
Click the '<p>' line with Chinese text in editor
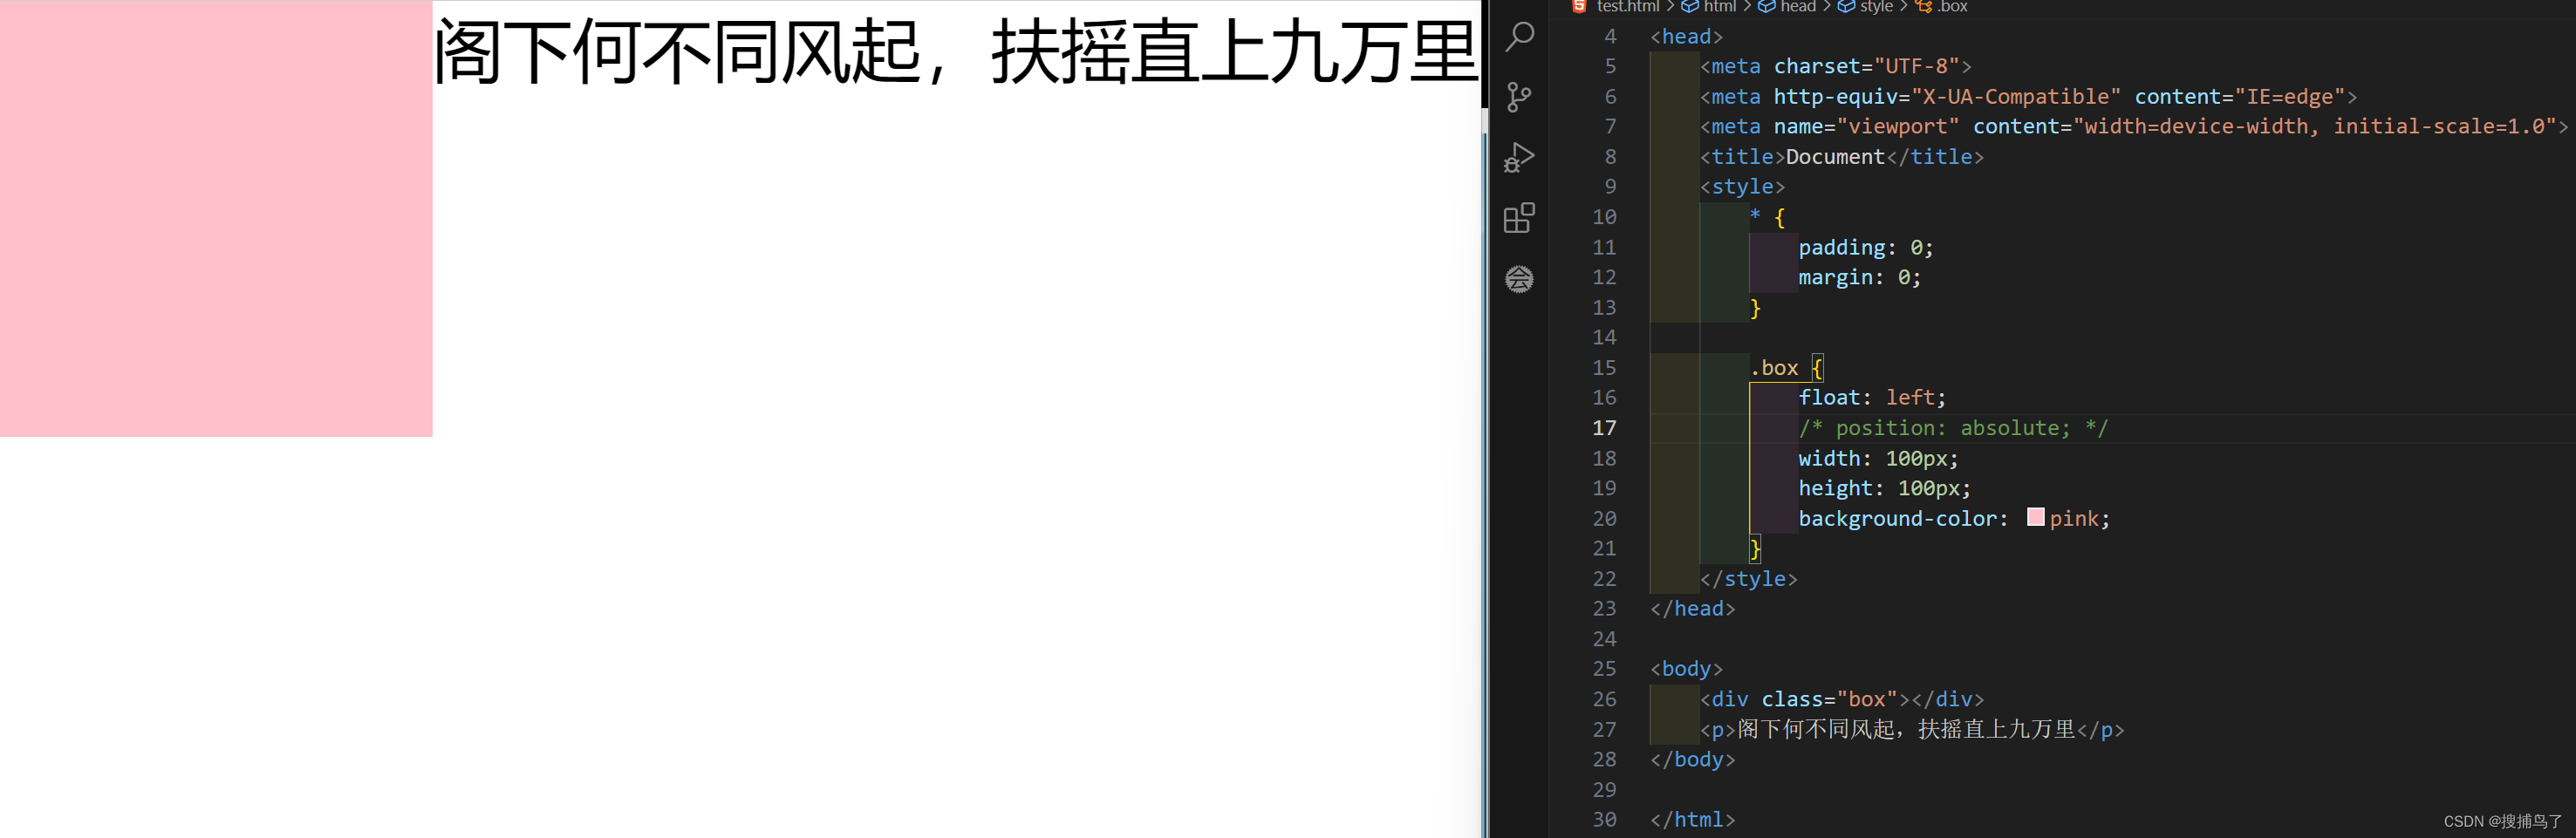click(x=1912, y=730)
